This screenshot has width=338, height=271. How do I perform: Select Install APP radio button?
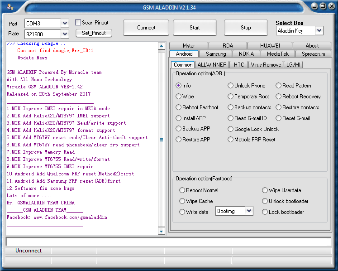coord(178,118)
